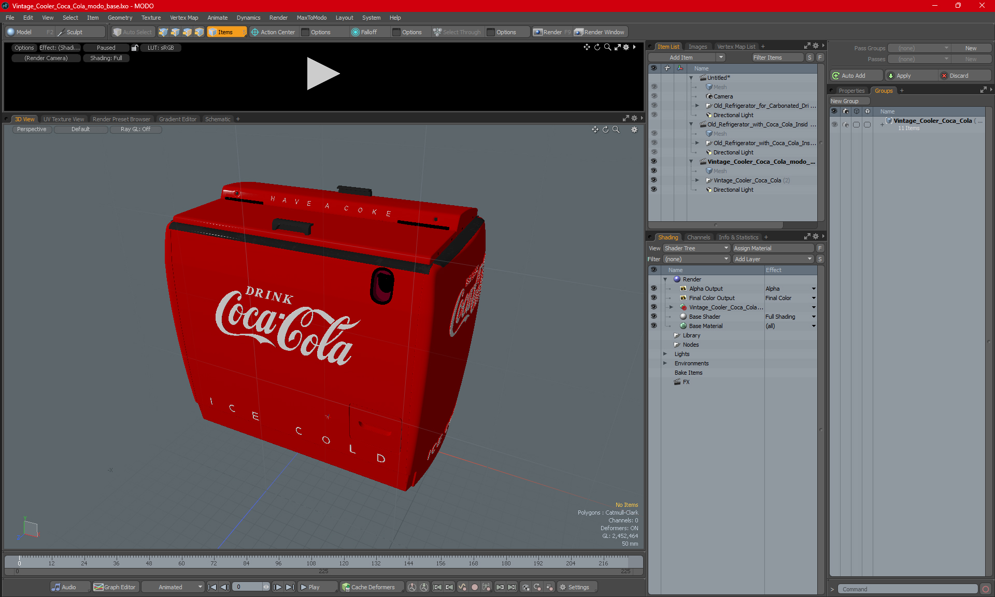Screen dimensions: 995x597
Task: Switch to Channels tab
Action: click(x=699, y=237)
